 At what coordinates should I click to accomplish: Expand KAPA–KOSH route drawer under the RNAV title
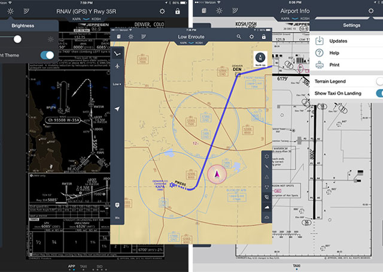tap(86, 19)
